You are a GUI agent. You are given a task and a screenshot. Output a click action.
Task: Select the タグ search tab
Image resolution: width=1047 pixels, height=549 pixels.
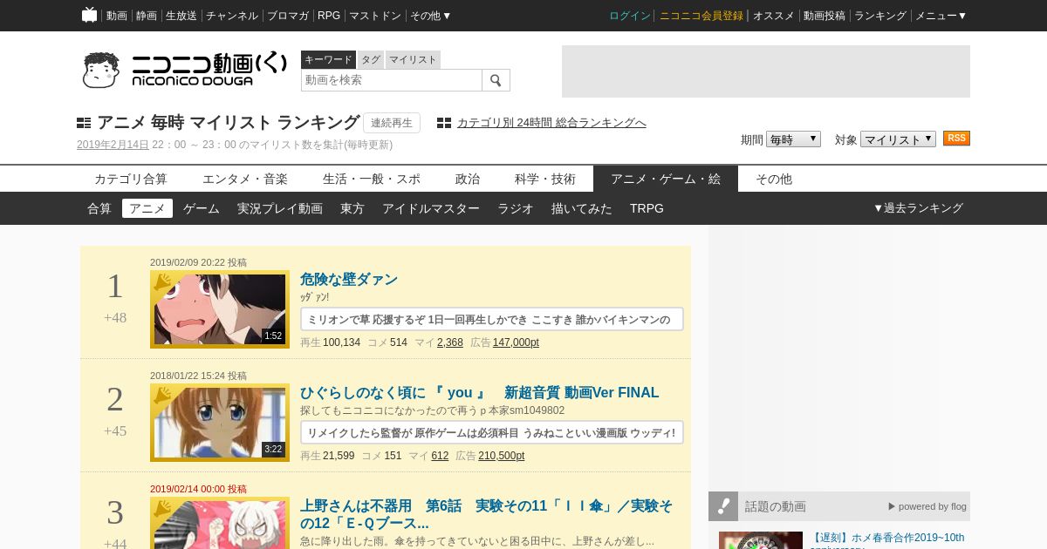pyautogui.click(x=371, y=59)
